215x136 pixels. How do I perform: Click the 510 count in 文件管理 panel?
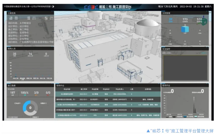(200, 20)
